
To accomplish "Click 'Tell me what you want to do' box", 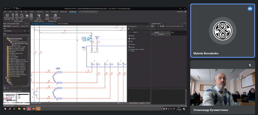I will pyautogui.click(x=89, y=12).
